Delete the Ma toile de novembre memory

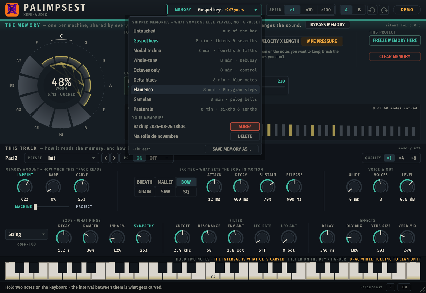(x=245, y=136)
